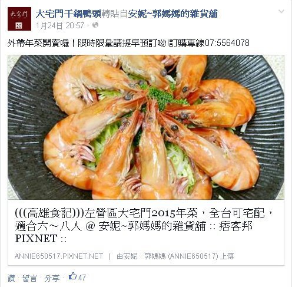View the 47 people who liked
Screen dimensions: 292x287
82,278
